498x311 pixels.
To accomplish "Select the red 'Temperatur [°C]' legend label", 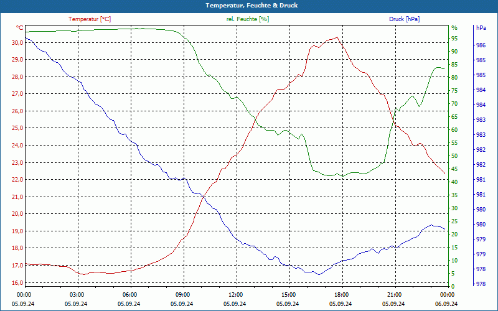I will (x=90, y=19).
